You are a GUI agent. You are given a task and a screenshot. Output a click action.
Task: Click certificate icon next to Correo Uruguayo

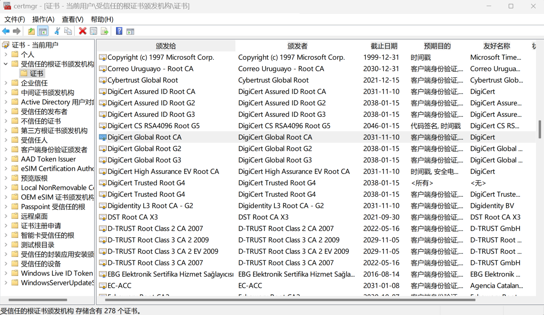pyautogui.click(x=103, y=69)
